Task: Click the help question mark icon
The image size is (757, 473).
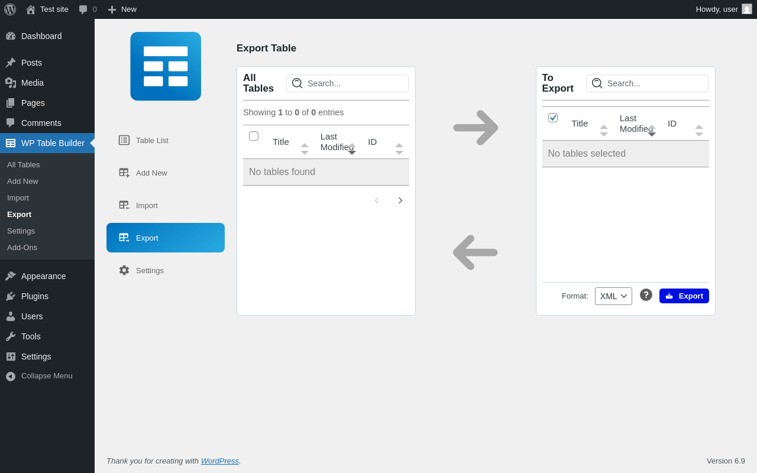Action: pos(646,294)
